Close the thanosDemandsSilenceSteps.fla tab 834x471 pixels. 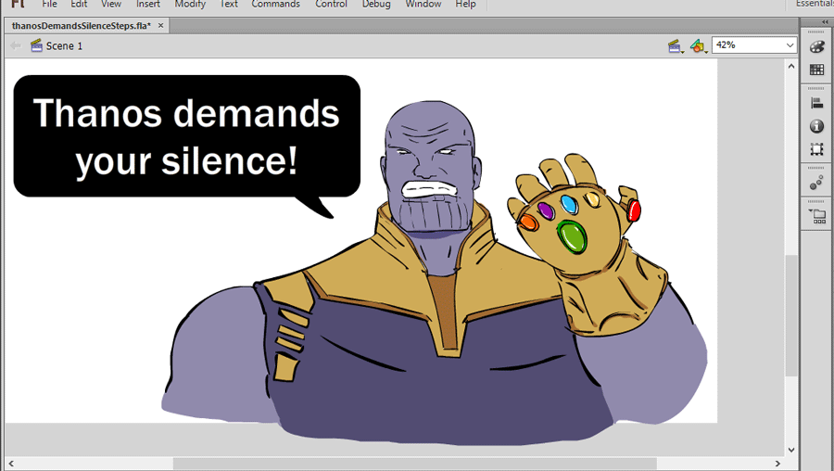pyautogui.click(x=160, y=25)
